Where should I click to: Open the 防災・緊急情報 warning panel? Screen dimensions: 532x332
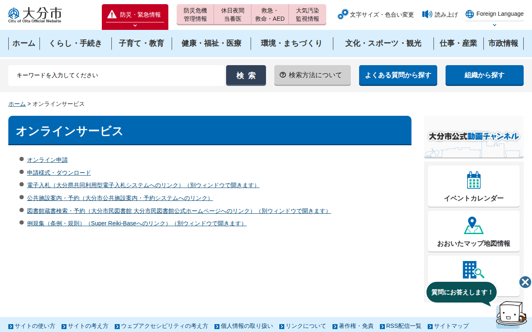click(x=135, y=17)
